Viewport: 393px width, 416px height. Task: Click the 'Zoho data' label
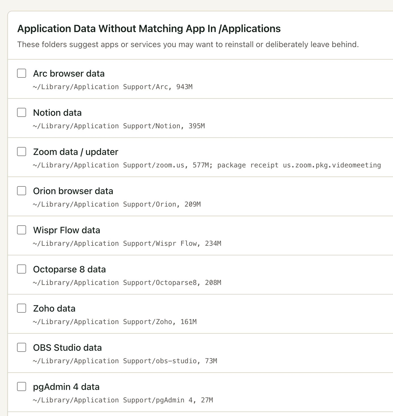[x=54, y=308]
